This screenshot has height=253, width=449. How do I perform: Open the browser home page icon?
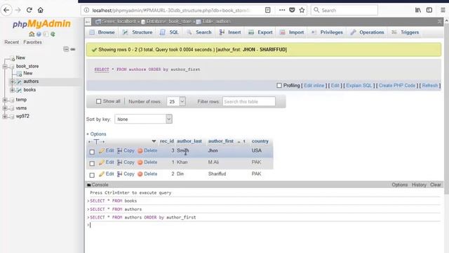(x=41, y=10)
